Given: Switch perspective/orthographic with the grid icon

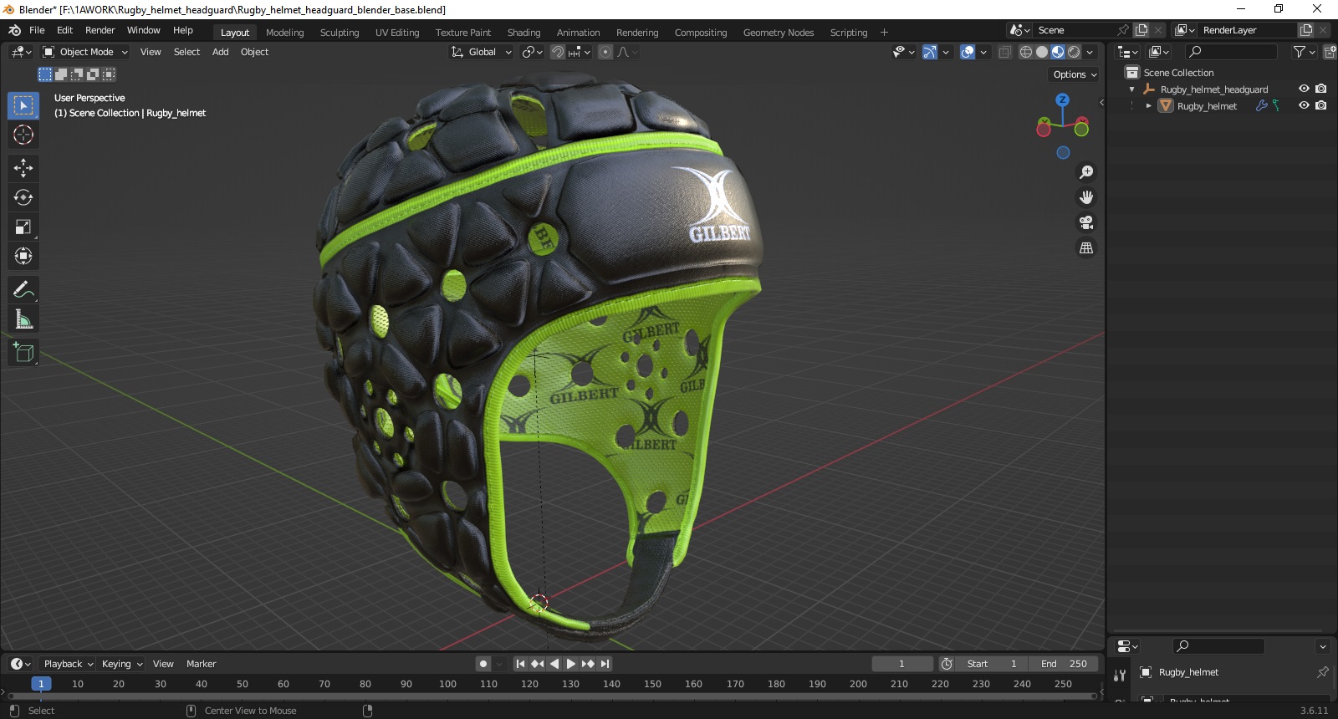Looking at the screenshot, I should tap(1086, 247).
